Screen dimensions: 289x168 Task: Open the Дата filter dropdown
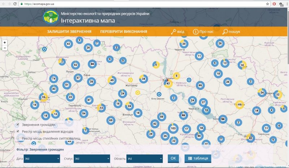(x=42, y=158)
